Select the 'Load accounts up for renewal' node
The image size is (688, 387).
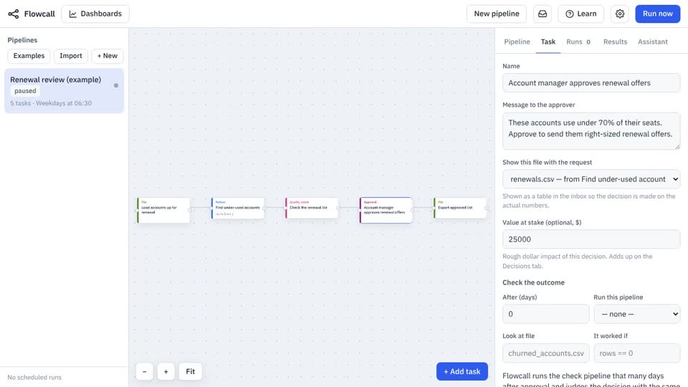pyautogui.click(x=163, y=210)
